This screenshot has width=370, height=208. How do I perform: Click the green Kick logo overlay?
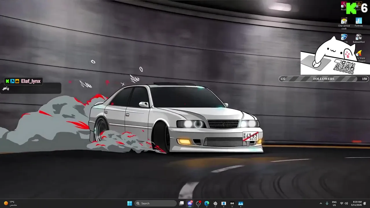click(352, 8)
